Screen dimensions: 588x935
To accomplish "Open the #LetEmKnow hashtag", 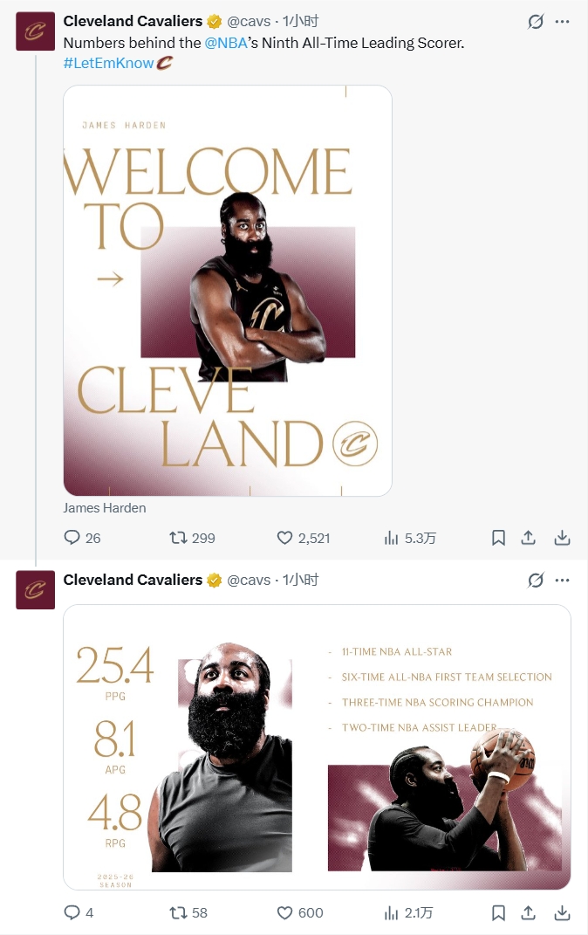I will tap(108, 63).
